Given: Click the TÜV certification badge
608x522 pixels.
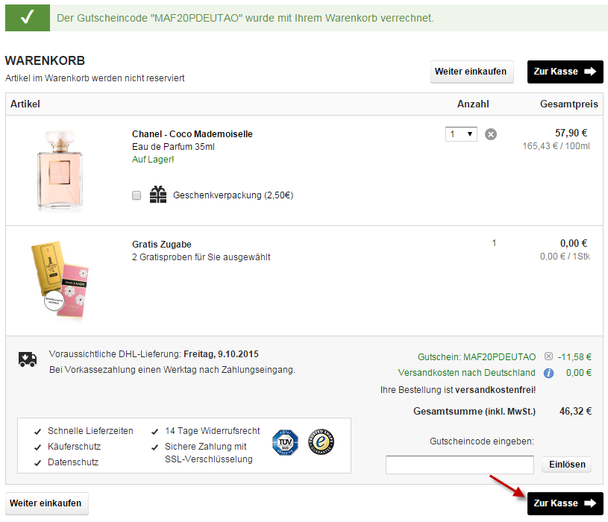Looking at the screenshot, I should 286,442.
